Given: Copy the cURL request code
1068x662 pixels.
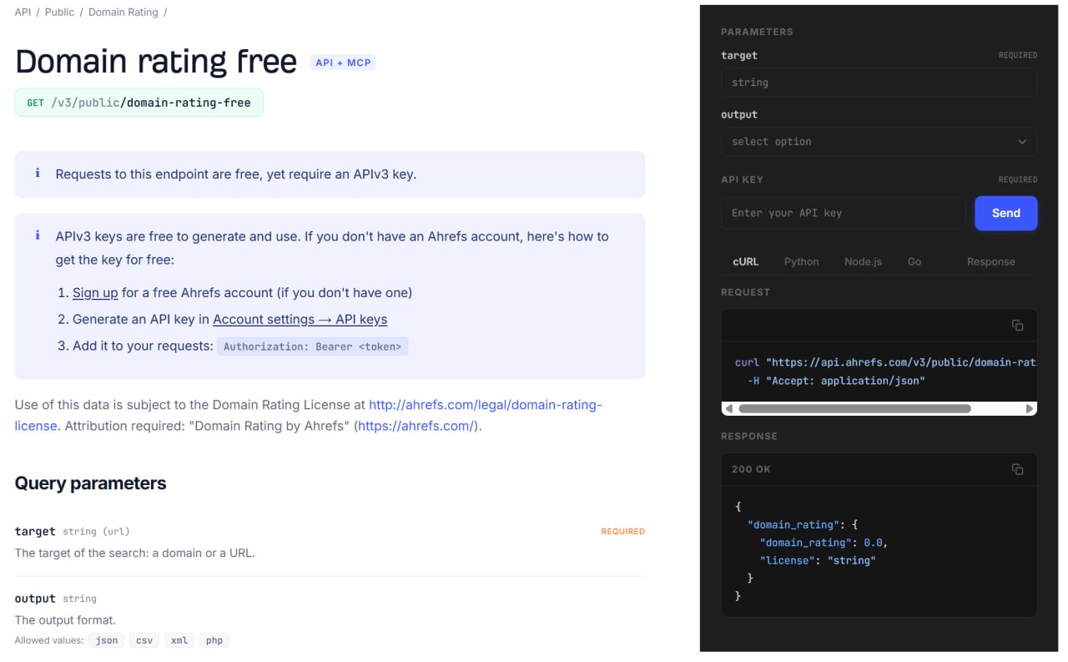Looking at the screenshot, I should [1017, 326].
